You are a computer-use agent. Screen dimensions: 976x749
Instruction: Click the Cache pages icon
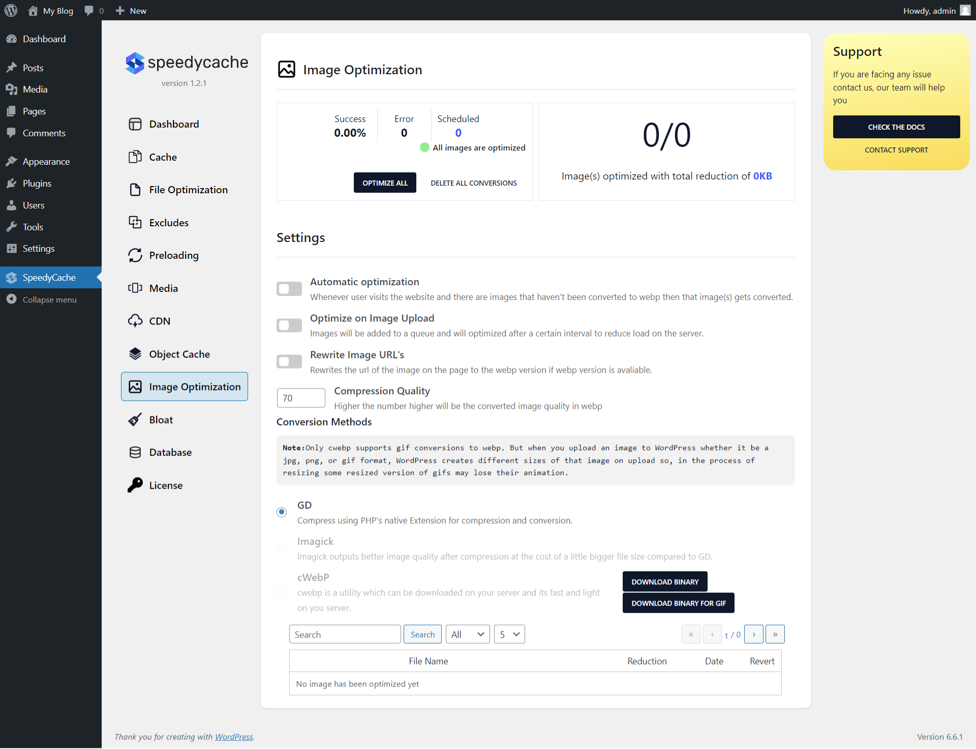click(x=135, y=157)
